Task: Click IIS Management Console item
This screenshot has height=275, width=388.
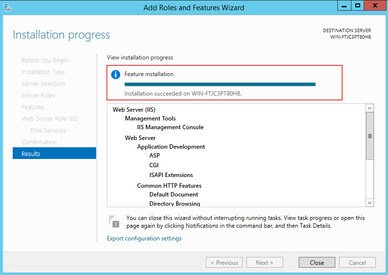Action: coord(170,127)
